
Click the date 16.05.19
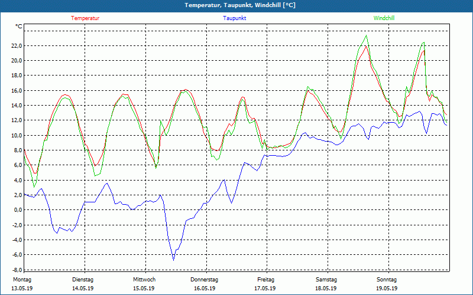pyautogui.click(x=205, y=289)
